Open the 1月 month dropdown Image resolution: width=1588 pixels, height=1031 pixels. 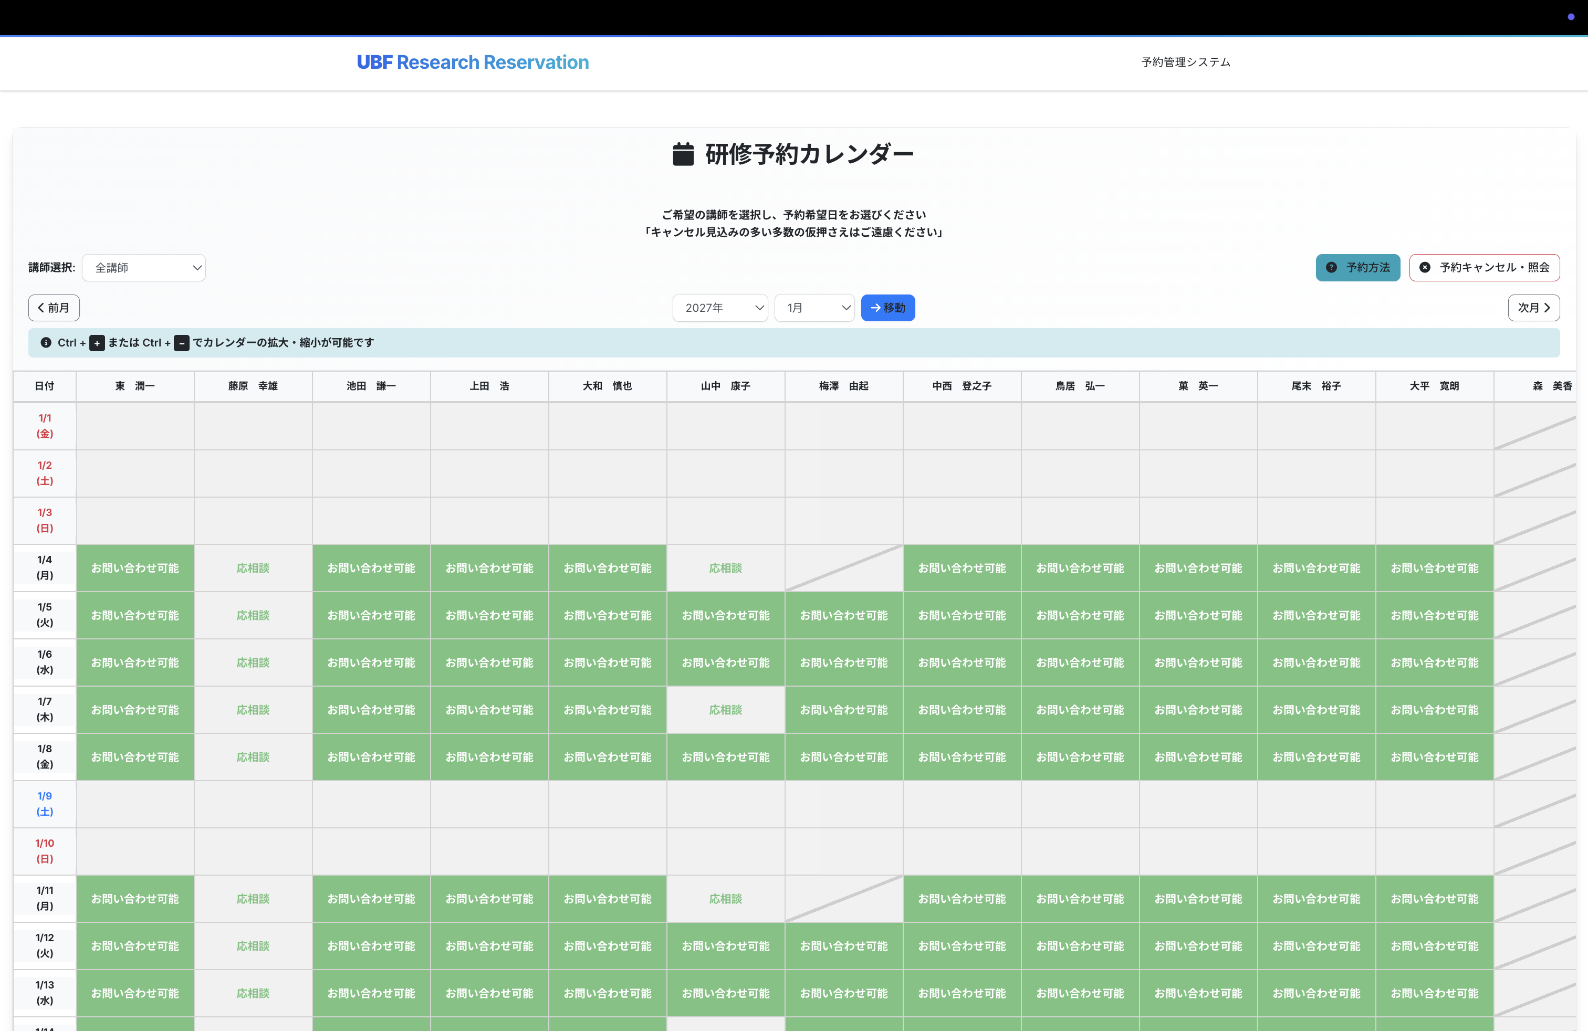(814, 308)
